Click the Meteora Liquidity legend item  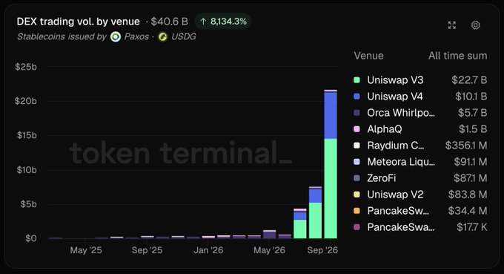pos(420,162)
